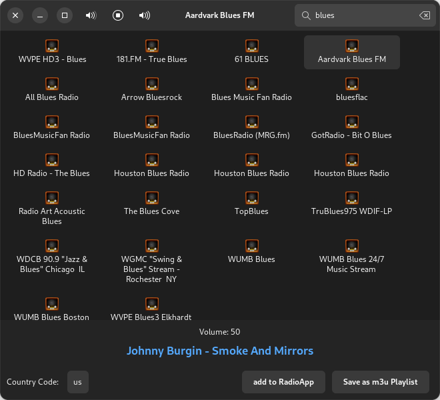Select WGMC Swing & Blues Rochester station
Image resolution: width=440 pixels, height=400 pixels.
point(152,262)
